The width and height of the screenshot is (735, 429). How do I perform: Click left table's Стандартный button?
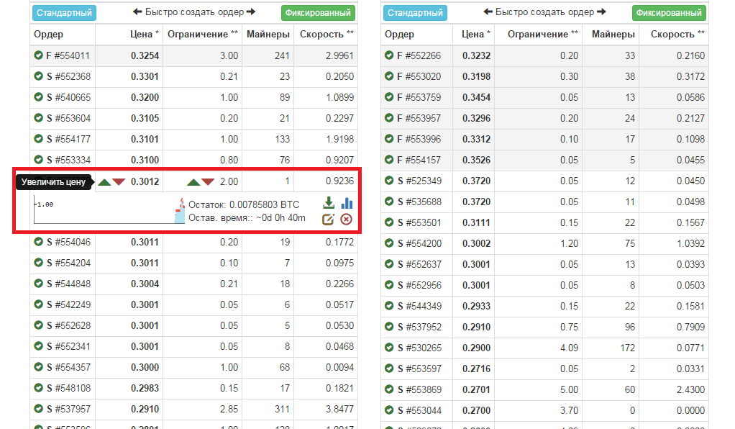[x=64, y=13]
